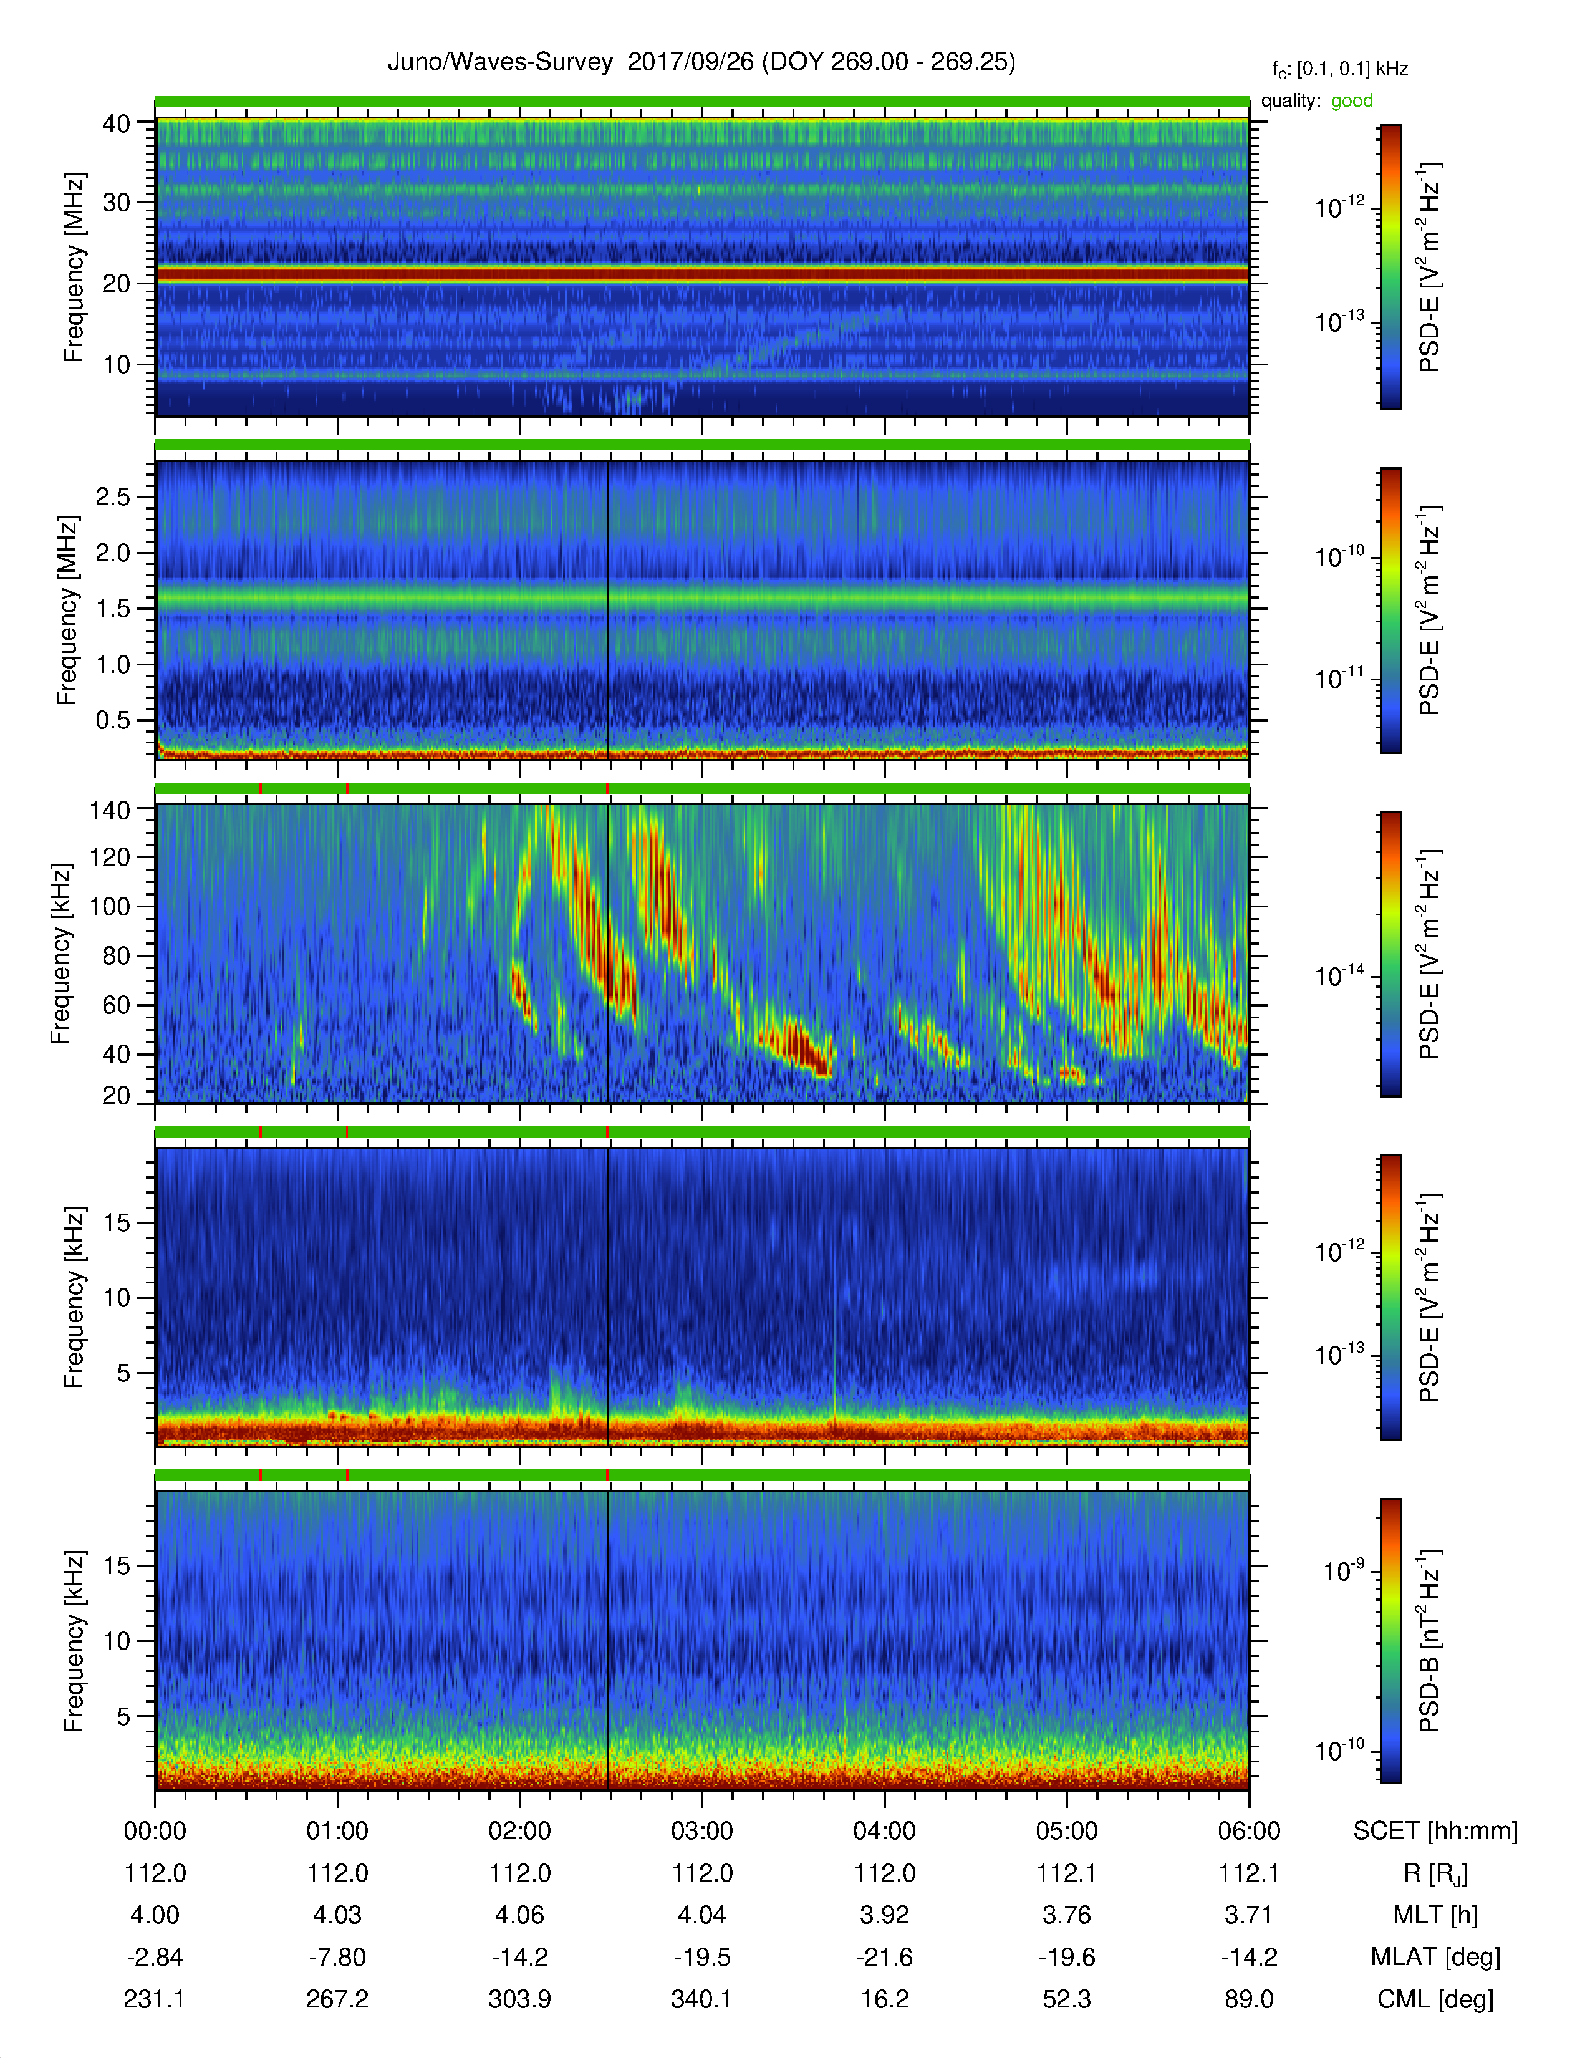This screenshot has height=2058, width=1590.
Task: Click the MLAT [deg] row label
Action: [1435, 1957]
